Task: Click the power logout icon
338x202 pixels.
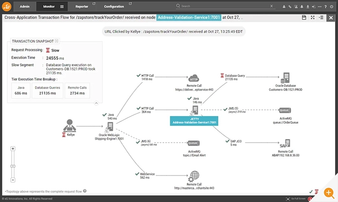Action: pos(332,7)
